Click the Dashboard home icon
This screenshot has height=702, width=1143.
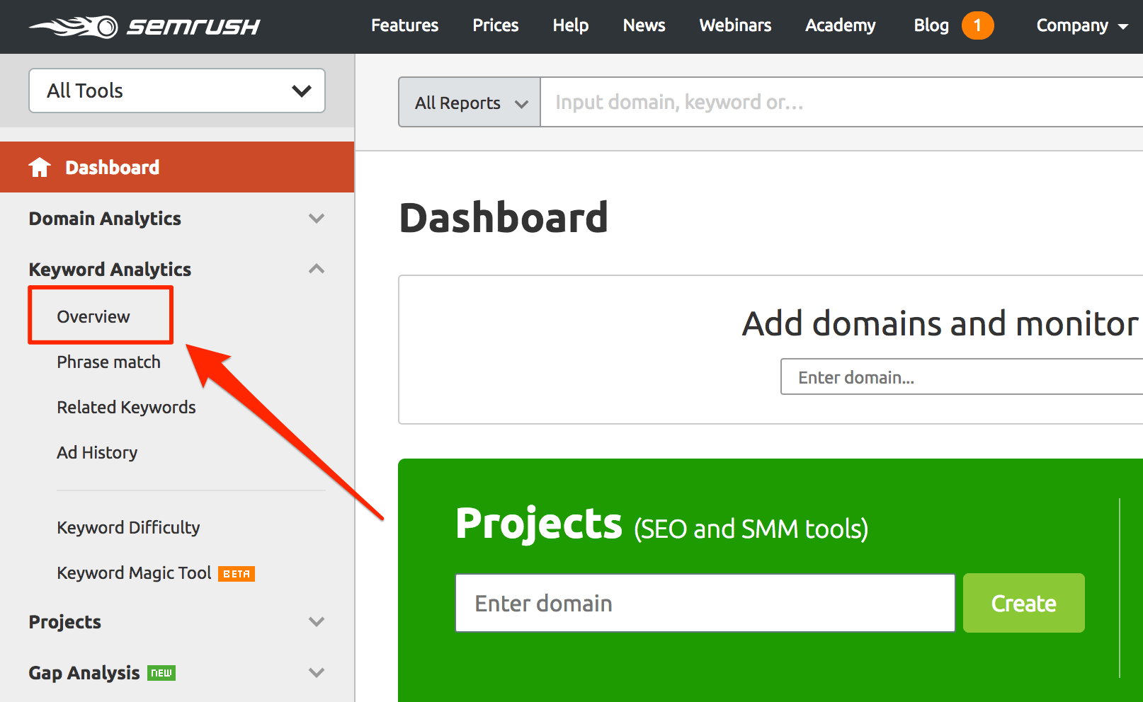40,167
